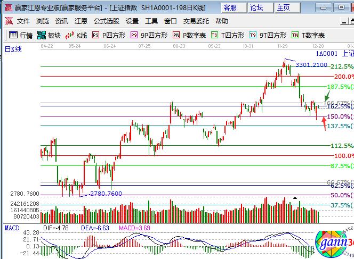The height and width of the screenshot is (259, 354).
Task: Open the 公式选股 menu
Action: [107, 21]
